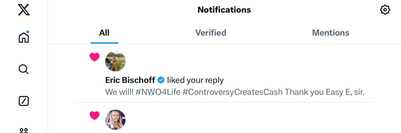Click the #ControversyCreatesCash hashtag
This screenshot has height=133, width=401.
[x=233, y=92]
